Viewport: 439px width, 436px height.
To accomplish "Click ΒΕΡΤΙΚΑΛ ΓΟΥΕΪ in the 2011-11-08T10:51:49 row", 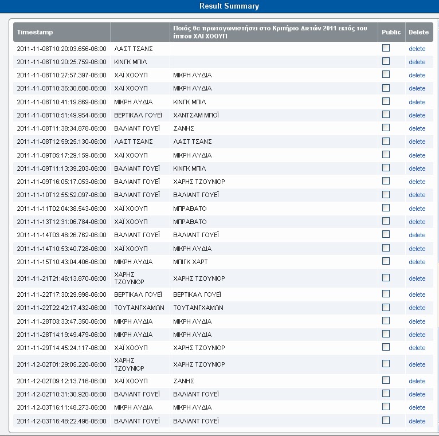I will (x=138, y=115).
